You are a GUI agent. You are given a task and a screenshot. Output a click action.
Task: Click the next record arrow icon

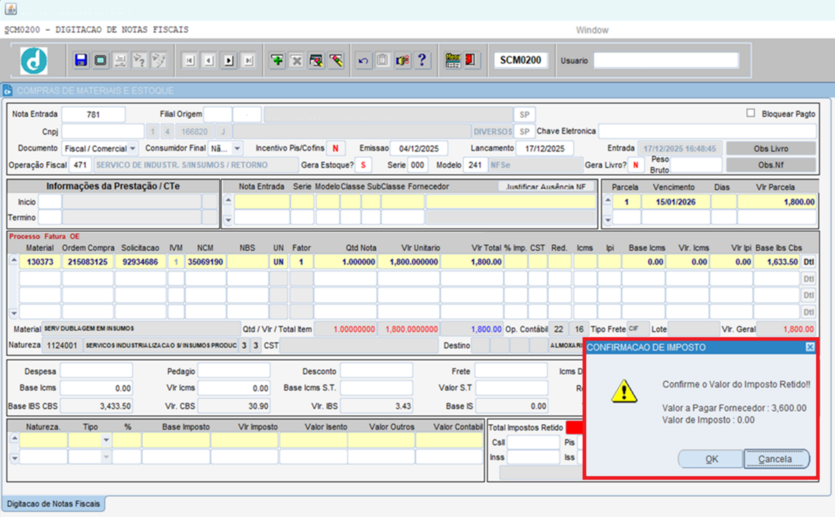(x=229, y=61)
